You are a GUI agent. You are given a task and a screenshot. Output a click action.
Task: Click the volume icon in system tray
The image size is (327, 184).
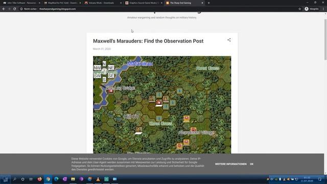tap(272, 179)
